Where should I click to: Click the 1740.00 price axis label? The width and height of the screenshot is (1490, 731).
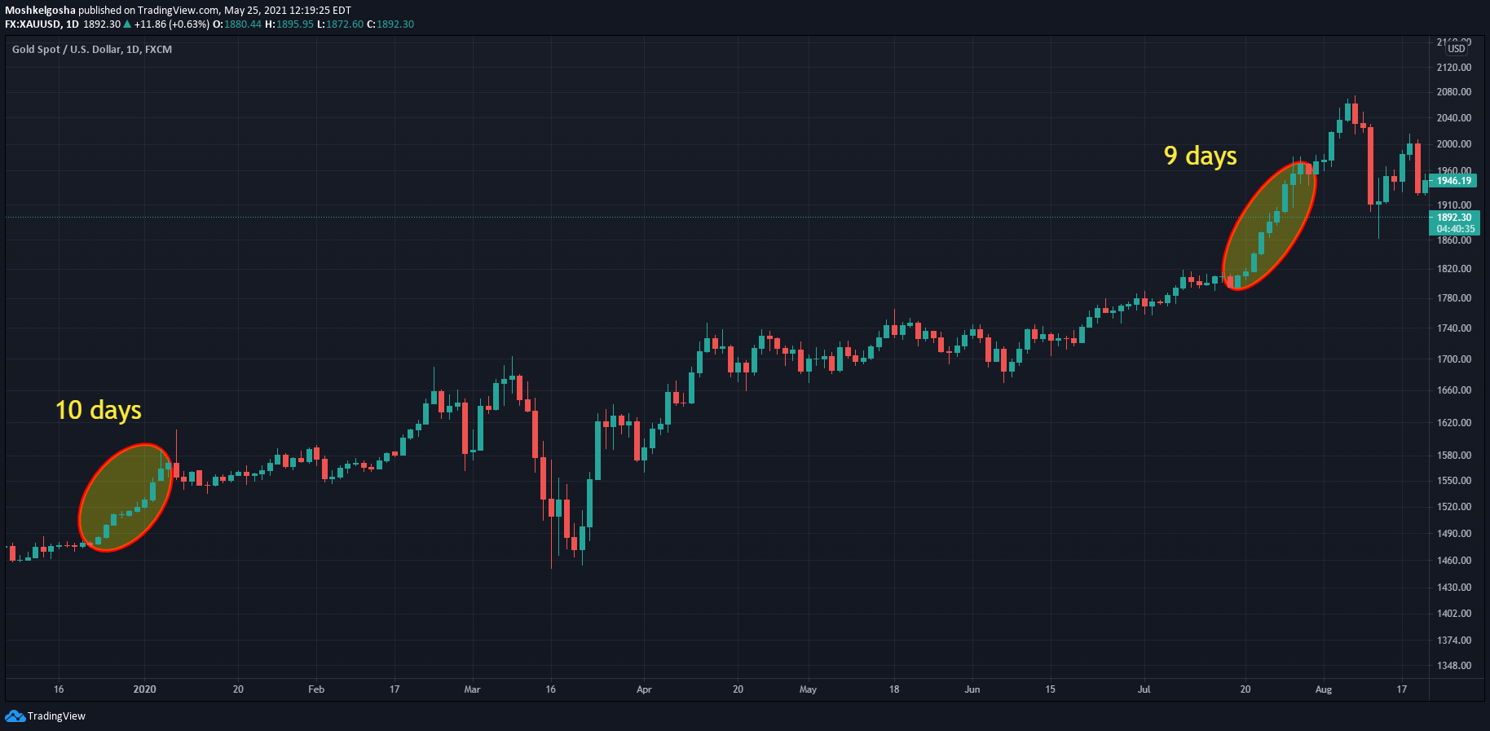coord(1454,328)
